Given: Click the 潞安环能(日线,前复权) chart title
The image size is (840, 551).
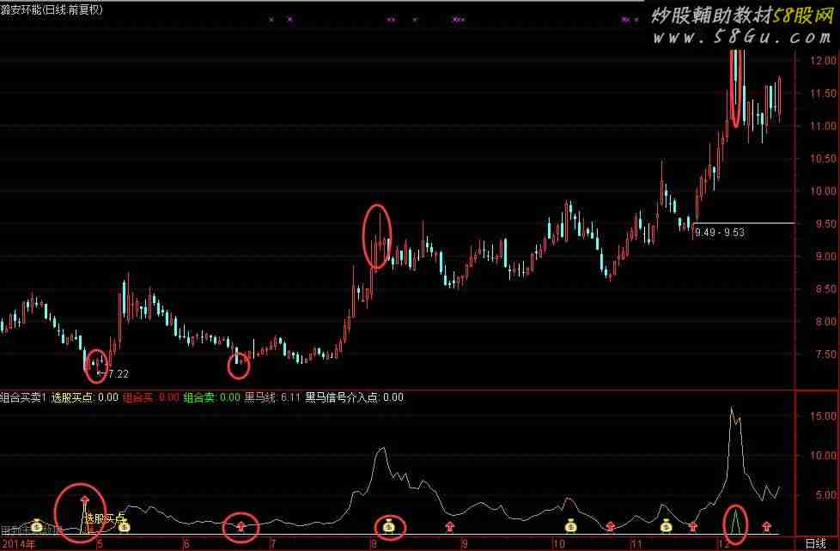Looking at the screenshot, I should tap(52, 9).
